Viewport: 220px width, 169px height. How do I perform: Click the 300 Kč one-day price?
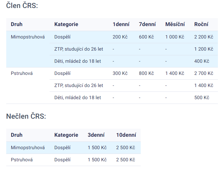tap(120, 73)
